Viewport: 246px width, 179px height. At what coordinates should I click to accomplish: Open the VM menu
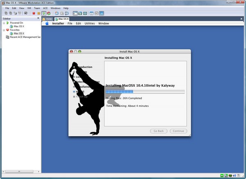coord(29,8)
